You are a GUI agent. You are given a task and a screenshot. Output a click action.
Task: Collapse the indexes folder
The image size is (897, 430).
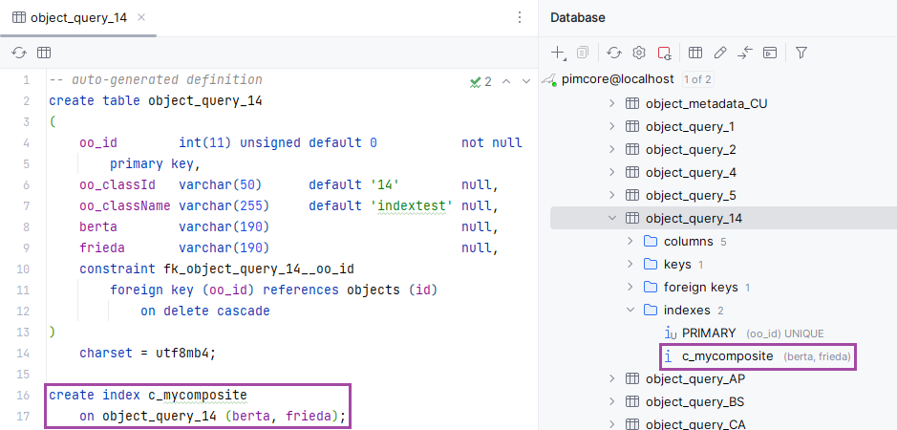[630, 310]
